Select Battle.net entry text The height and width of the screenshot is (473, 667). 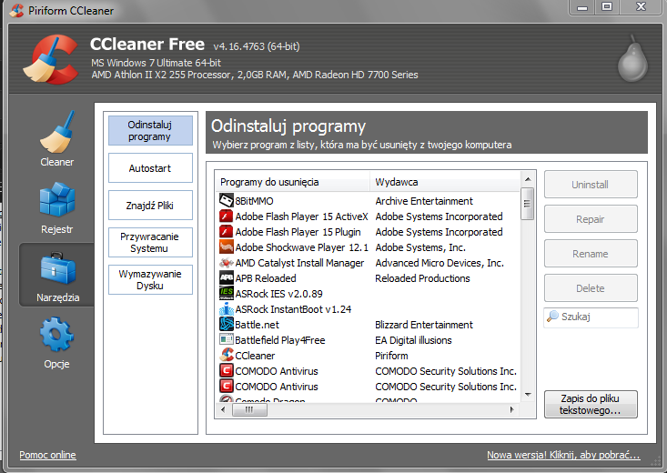pos(257,325)
